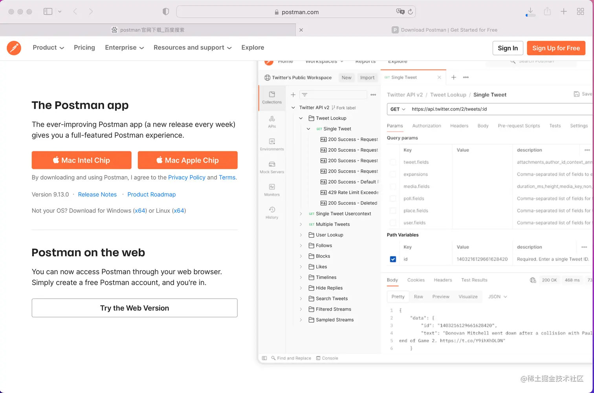Select the Mock Servers sidebar icon
594x393 pixels.
pyautogui.click(x=272, y=167)
